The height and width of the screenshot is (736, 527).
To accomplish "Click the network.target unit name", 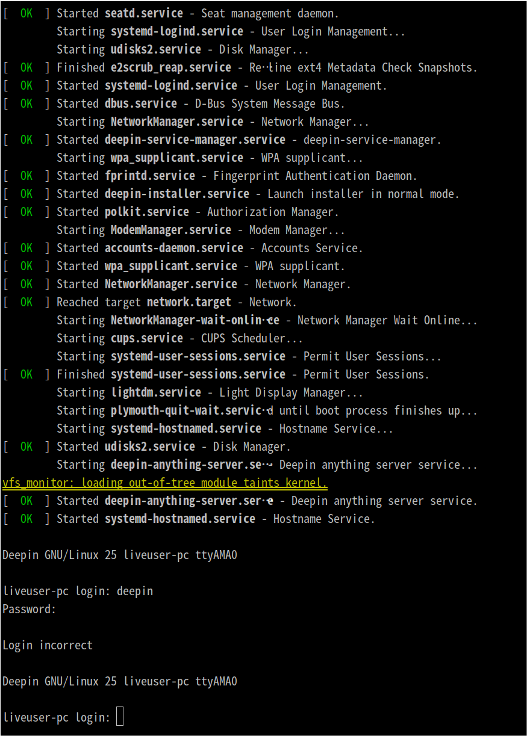I will click(189, 302).
